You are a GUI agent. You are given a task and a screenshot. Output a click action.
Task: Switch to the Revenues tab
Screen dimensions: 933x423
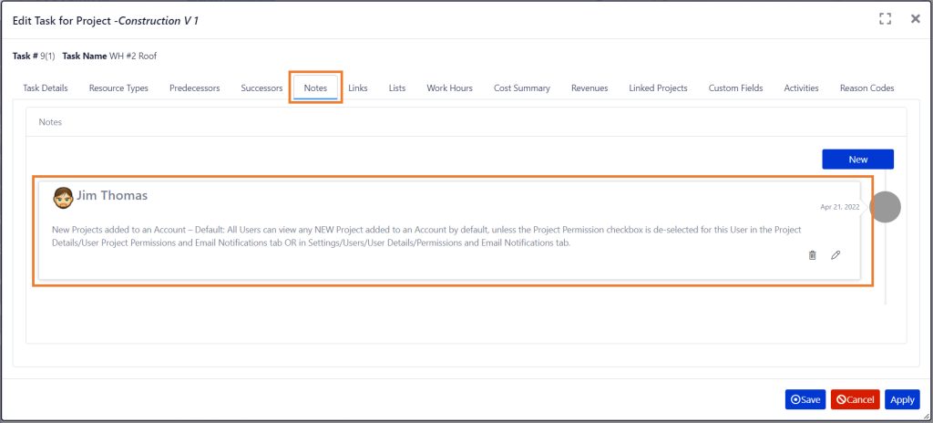pyautogui.click(x=590, y=88)
